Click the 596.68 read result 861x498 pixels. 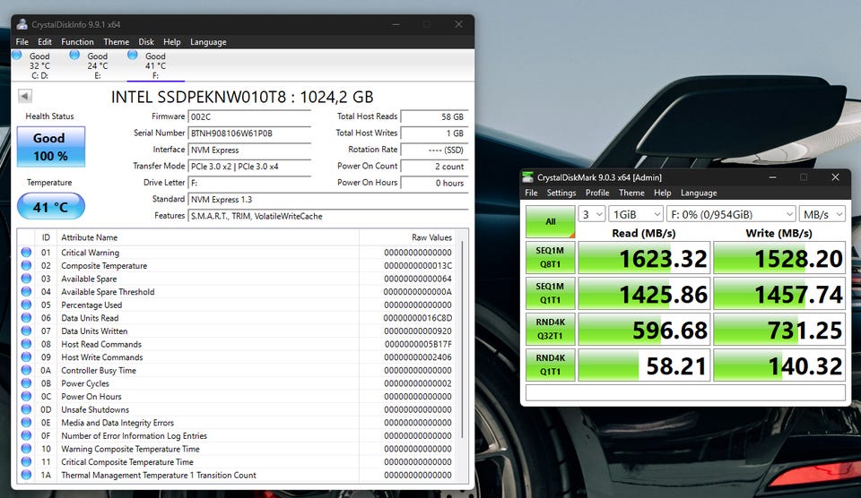click(x=644, y=329)
